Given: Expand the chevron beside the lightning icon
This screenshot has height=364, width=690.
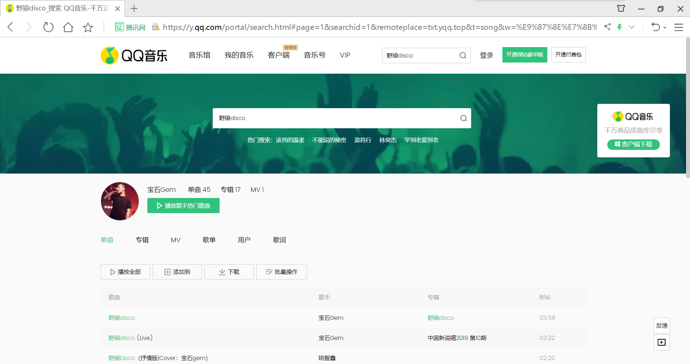Looking at the screenshot, I should 631,27.
